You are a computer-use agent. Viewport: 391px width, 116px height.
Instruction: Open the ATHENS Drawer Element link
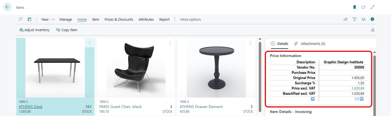[201, 107]
